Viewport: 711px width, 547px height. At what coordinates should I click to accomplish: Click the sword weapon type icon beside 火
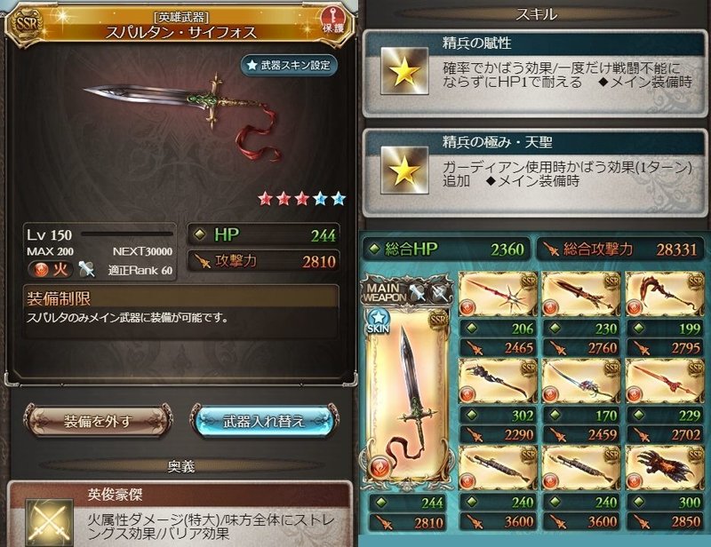click(x=86, y=269)
